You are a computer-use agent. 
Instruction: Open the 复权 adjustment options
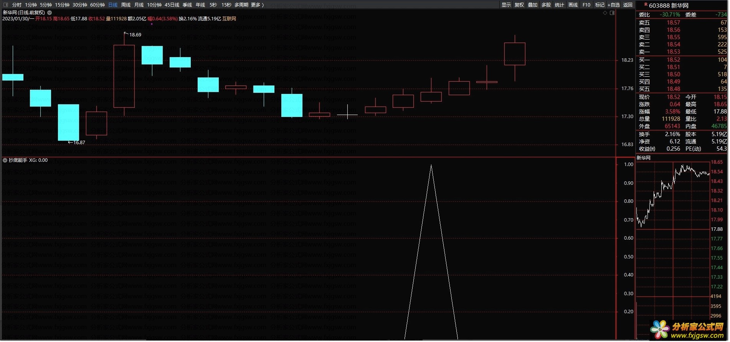pos(519,5)
